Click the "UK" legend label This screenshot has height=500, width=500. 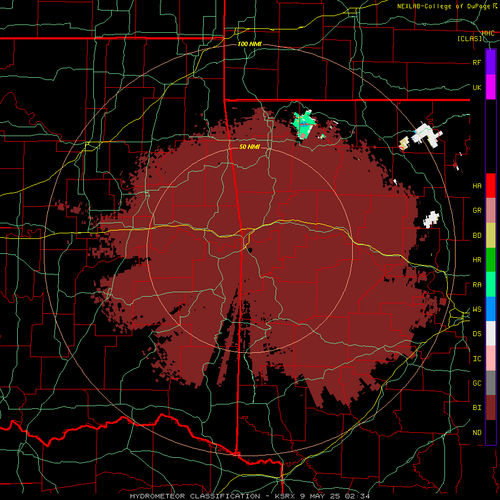pos(477,87)
